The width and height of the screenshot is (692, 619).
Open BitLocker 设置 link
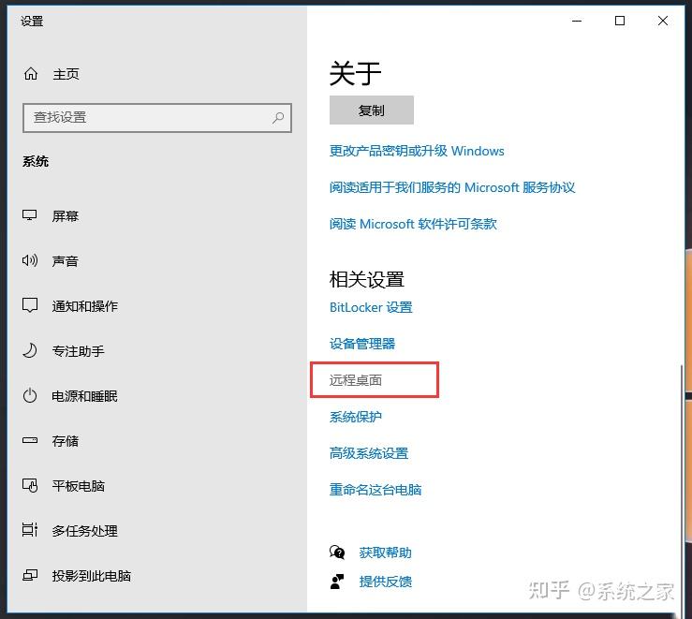(371, 307)
